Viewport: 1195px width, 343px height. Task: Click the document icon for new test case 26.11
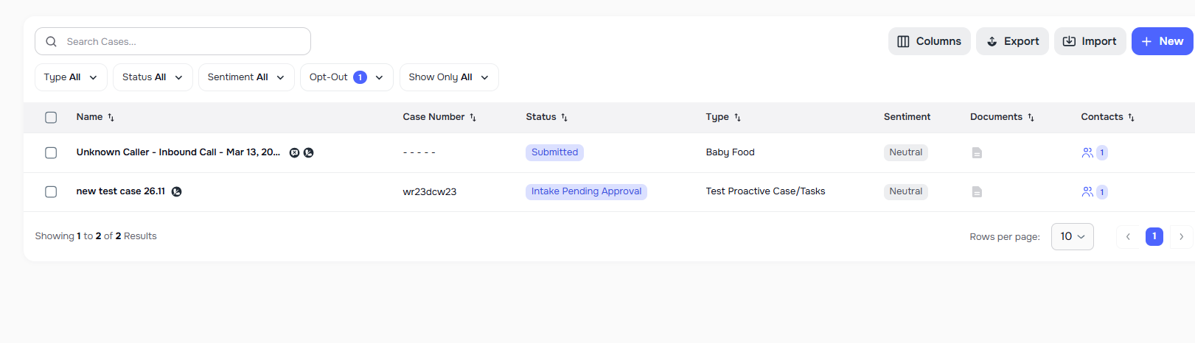point(977,192)
